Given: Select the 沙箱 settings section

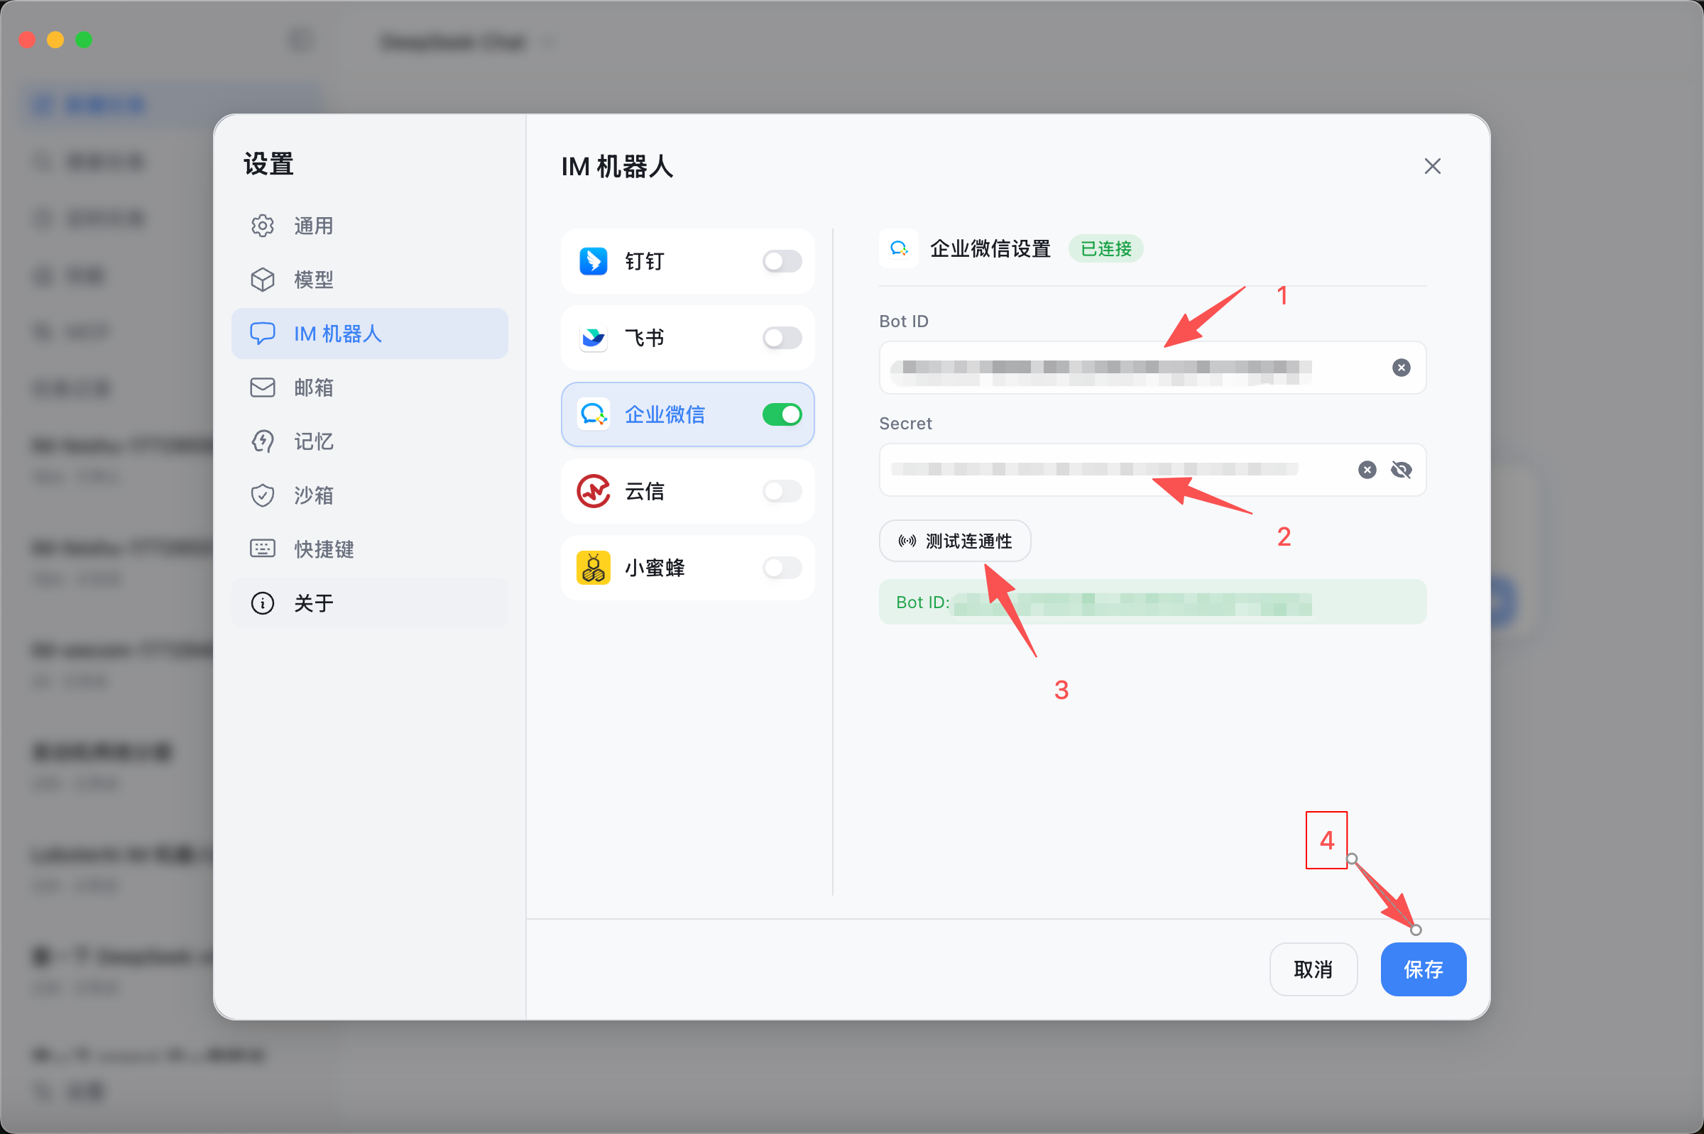Looking at the screenshot, I should [312, 495].
